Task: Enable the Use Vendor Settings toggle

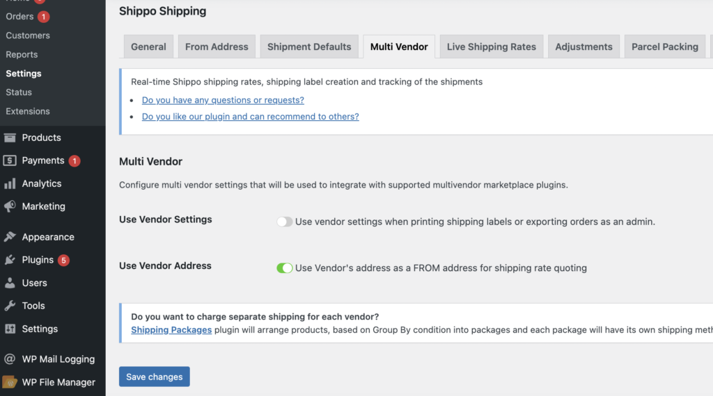Action: point(284,222)
